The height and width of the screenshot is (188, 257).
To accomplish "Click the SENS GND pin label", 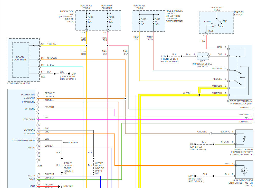I will (x=30, y=130).
